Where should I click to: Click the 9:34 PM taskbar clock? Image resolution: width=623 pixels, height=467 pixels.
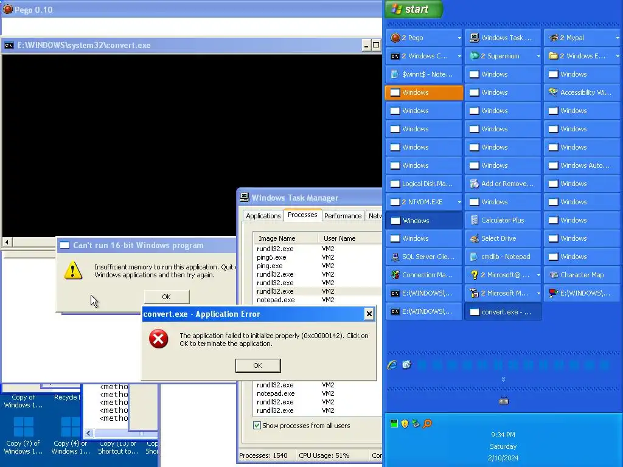[503, 435]
